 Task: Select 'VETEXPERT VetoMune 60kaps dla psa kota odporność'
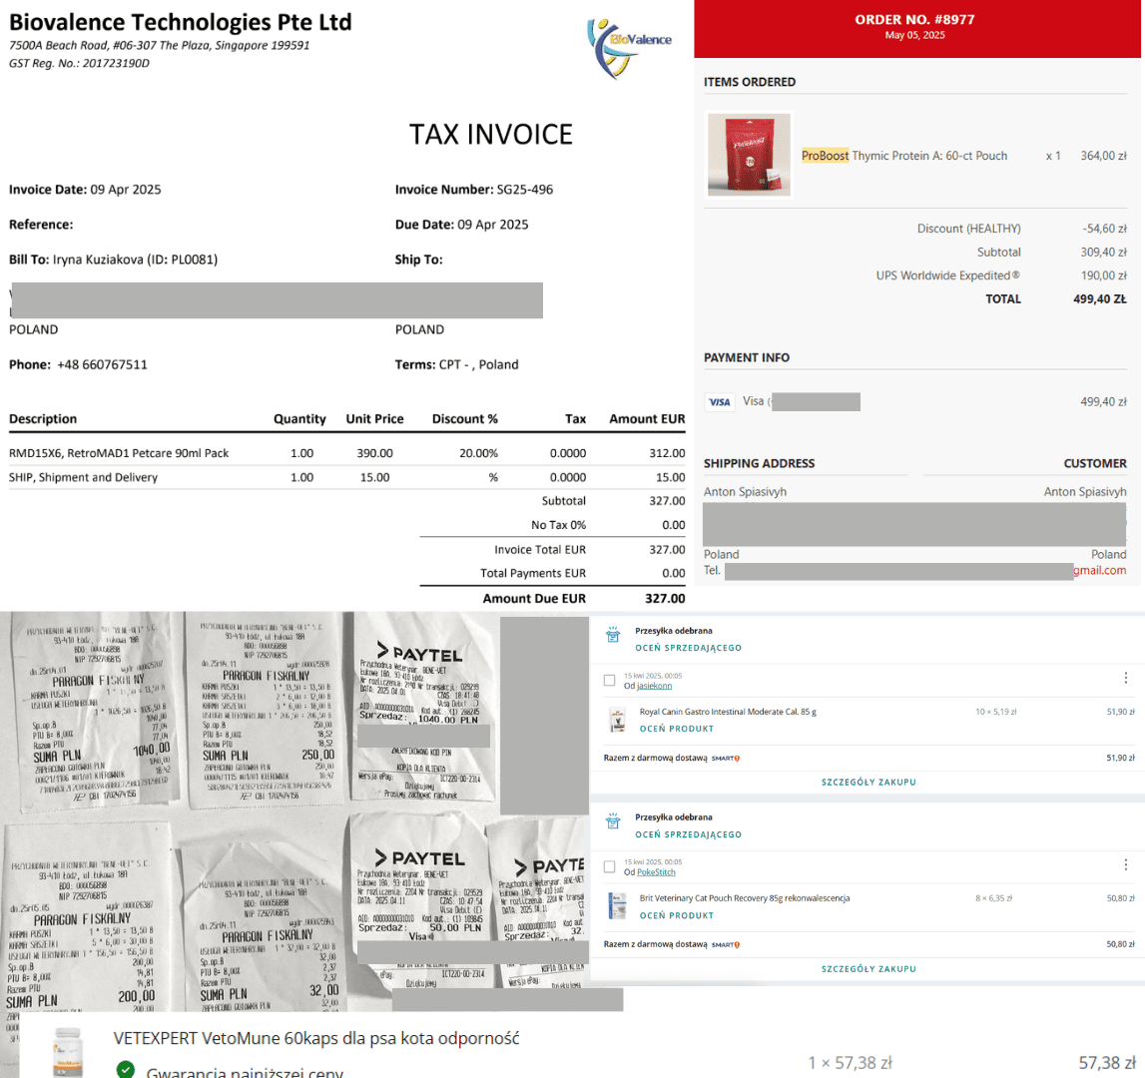(316, 1038)
